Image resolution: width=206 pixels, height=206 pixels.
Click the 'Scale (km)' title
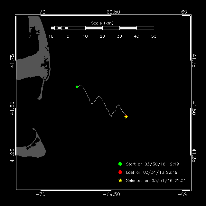click(x=102, y=23)
